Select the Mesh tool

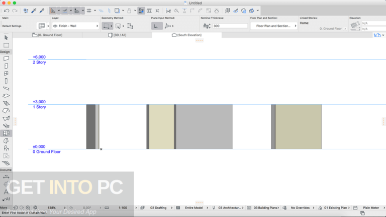pos(6,163)
